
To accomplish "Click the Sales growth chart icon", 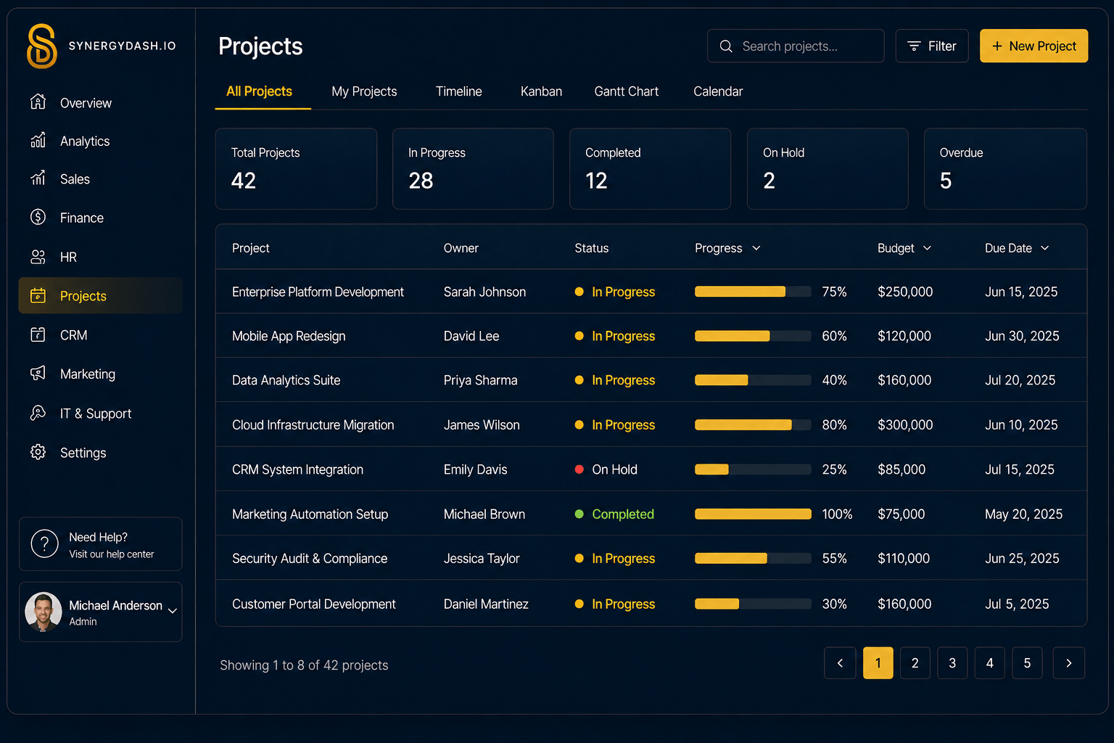I will coord(38,178).
